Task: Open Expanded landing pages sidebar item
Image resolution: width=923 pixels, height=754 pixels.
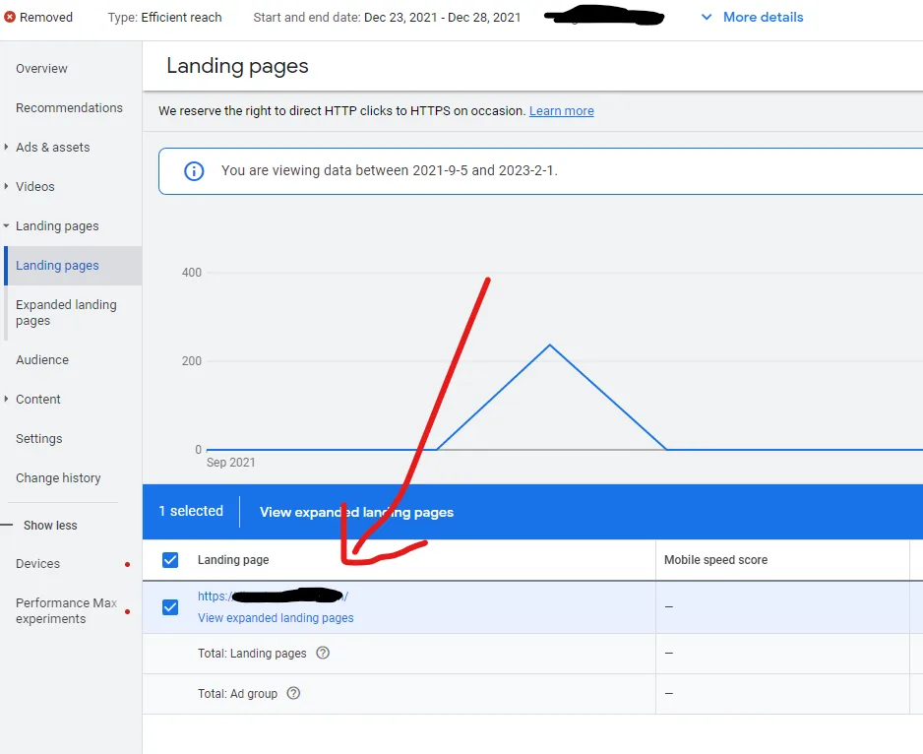Action: point(66,313)
